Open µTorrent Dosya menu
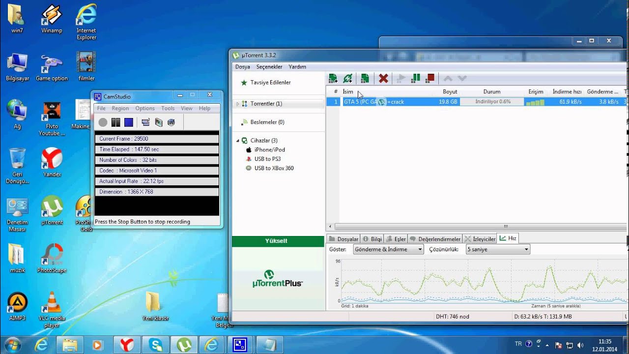 tap(242, 67)
